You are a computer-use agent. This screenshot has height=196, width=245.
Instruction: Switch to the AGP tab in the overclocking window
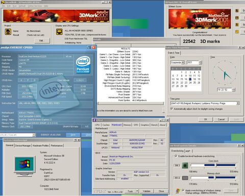[188, 151]
